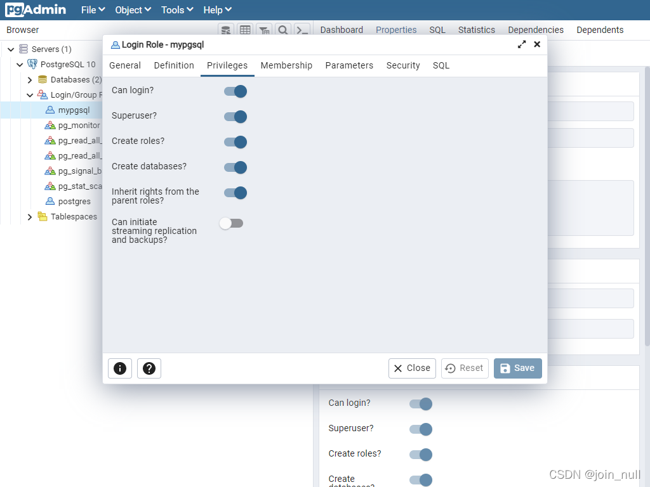Toggle the 'Can login?' switch in dialog
The height and width of the screenshot is (487, 650).
235,91
